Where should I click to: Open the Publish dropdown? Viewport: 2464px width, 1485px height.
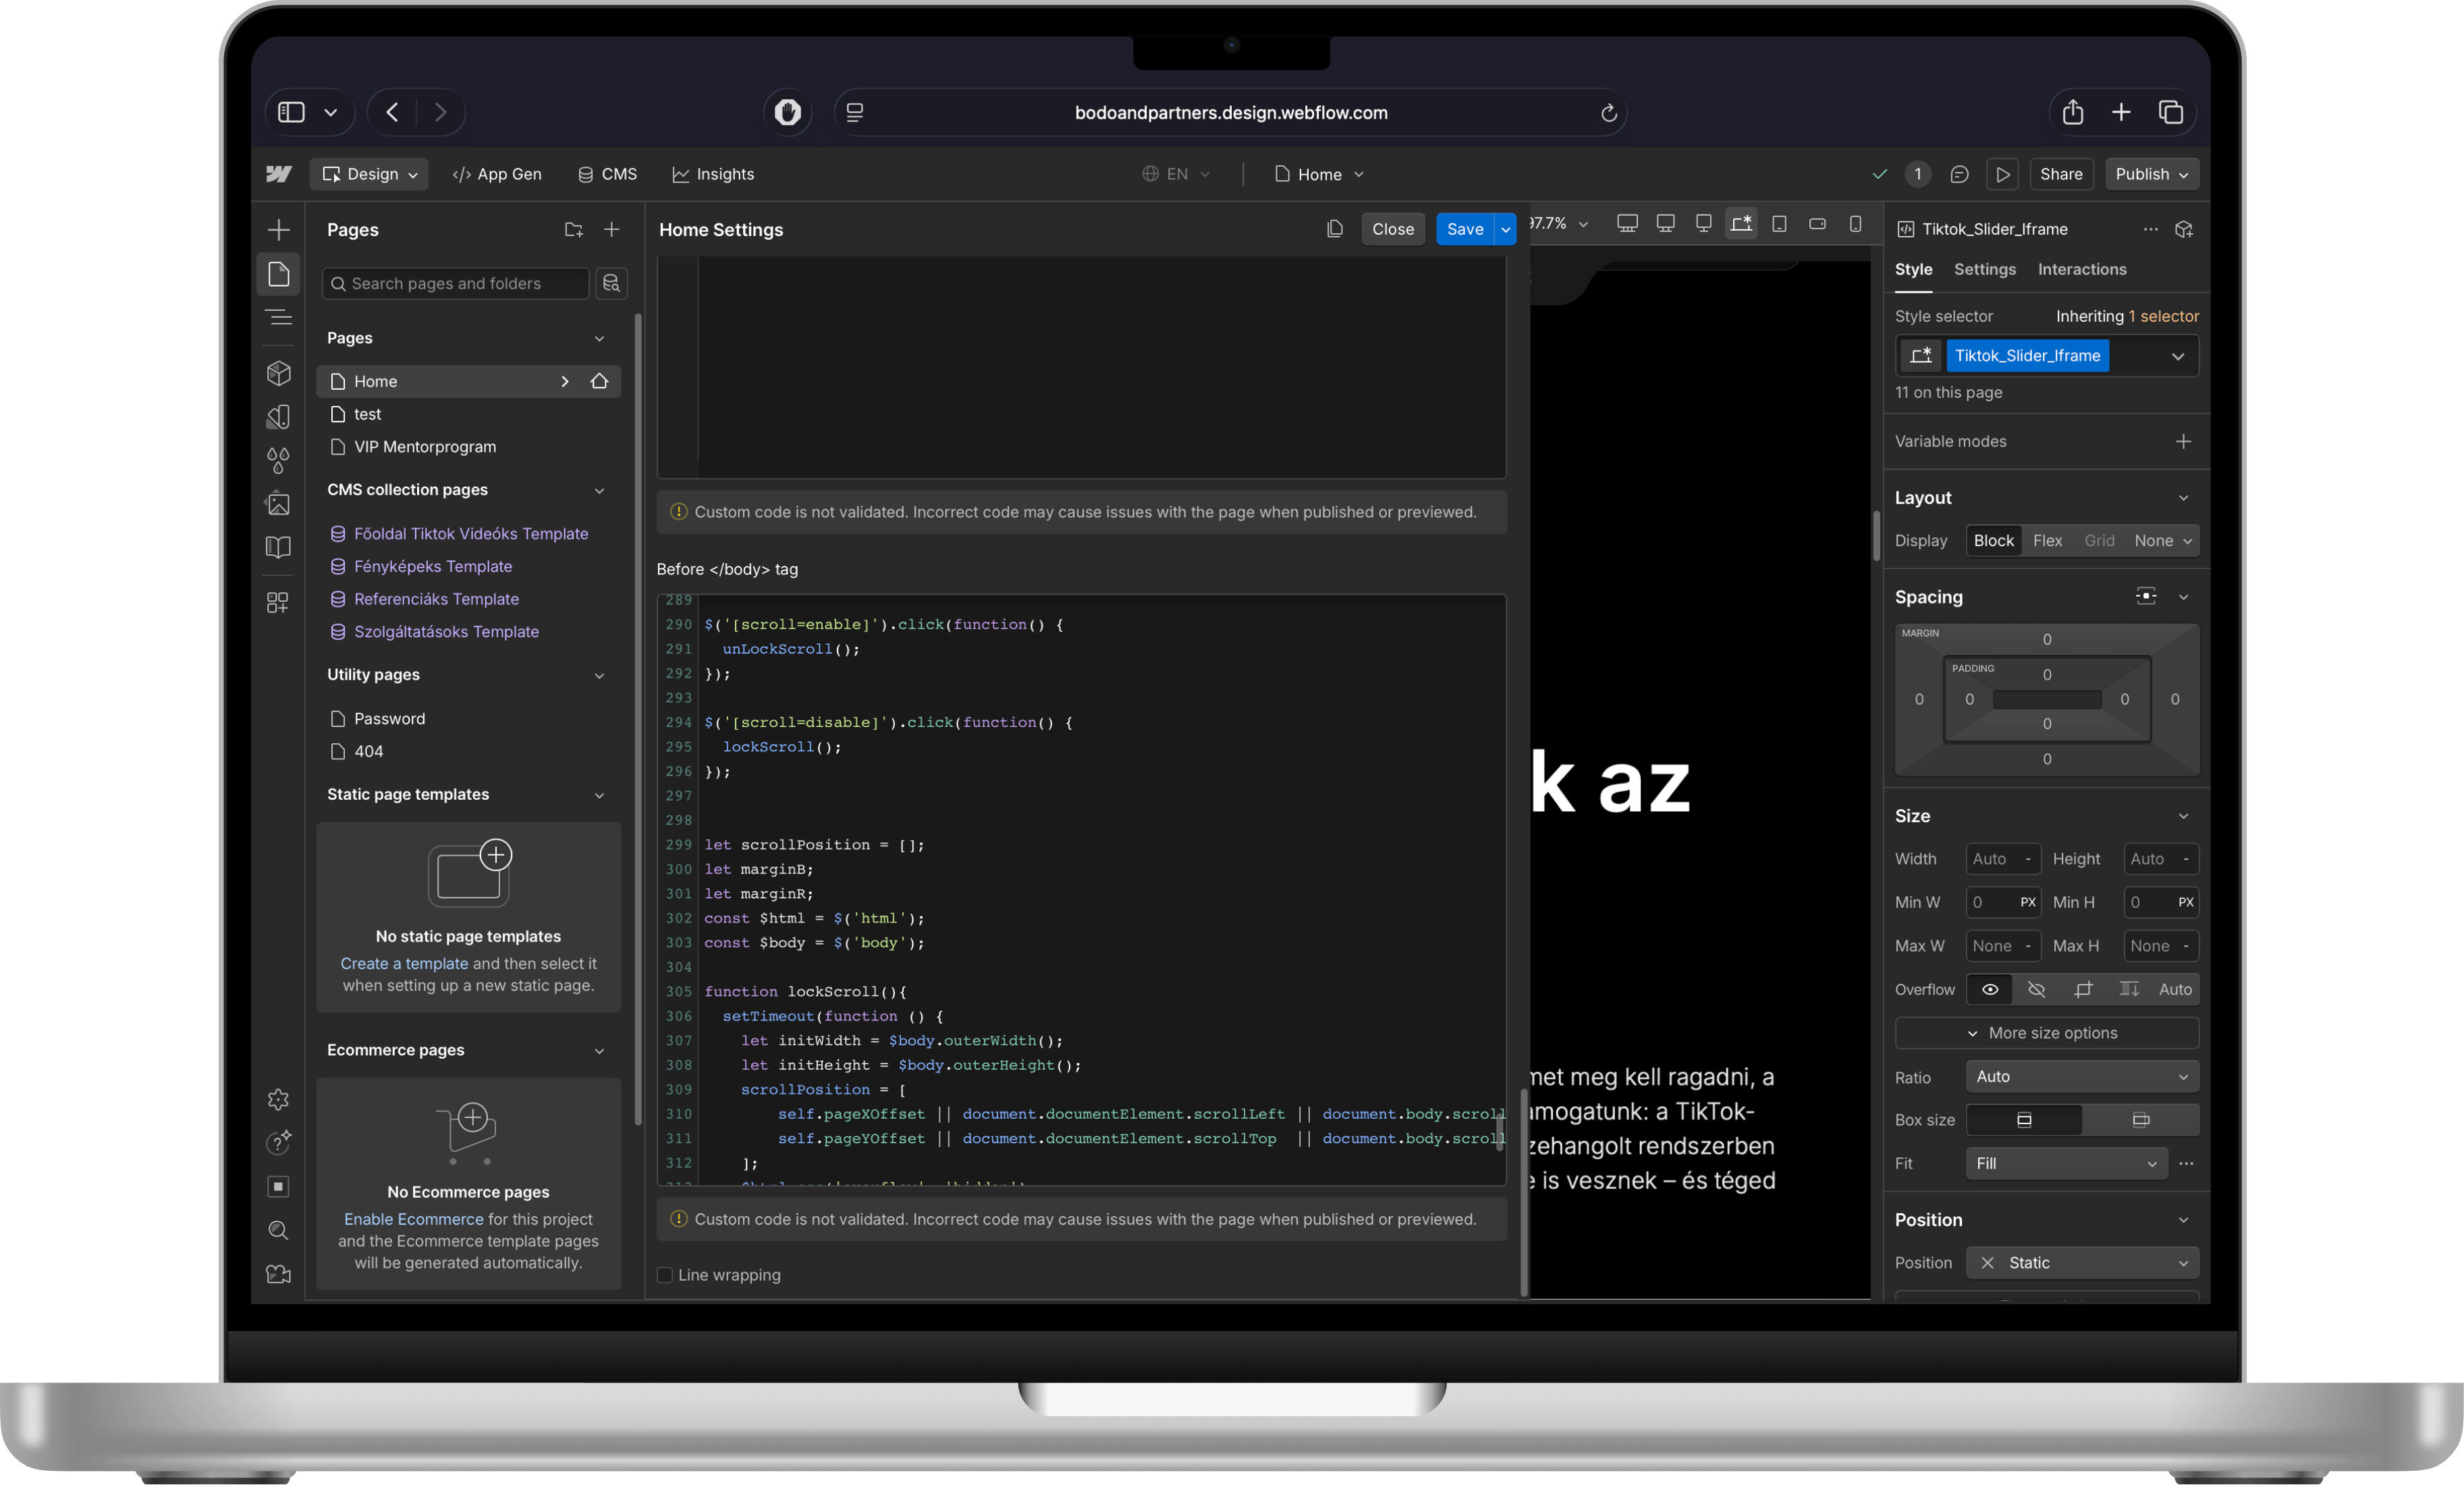pos(2151,174)
